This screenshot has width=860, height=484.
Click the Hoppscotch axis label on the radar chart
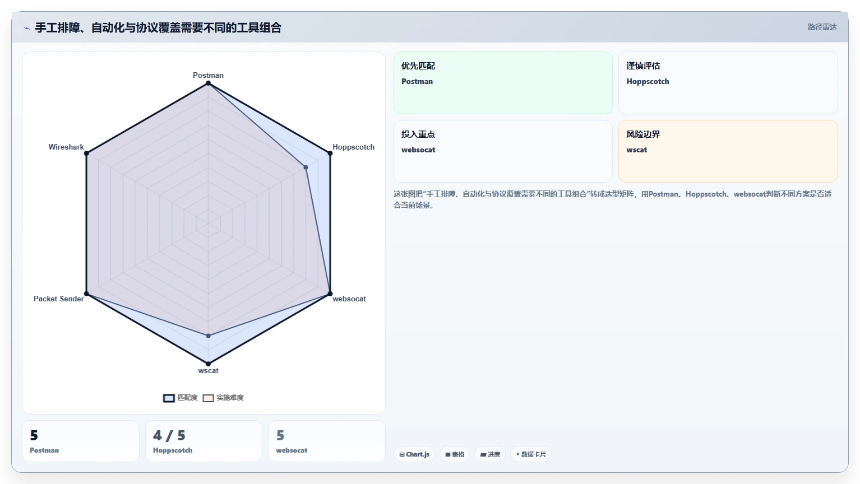point(353,147)
